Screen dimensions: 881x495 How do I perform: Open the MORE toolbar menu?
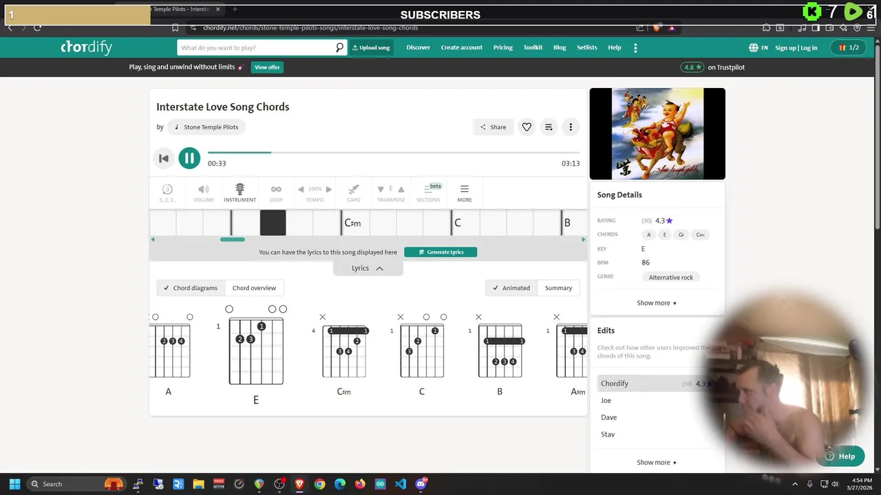465,193
